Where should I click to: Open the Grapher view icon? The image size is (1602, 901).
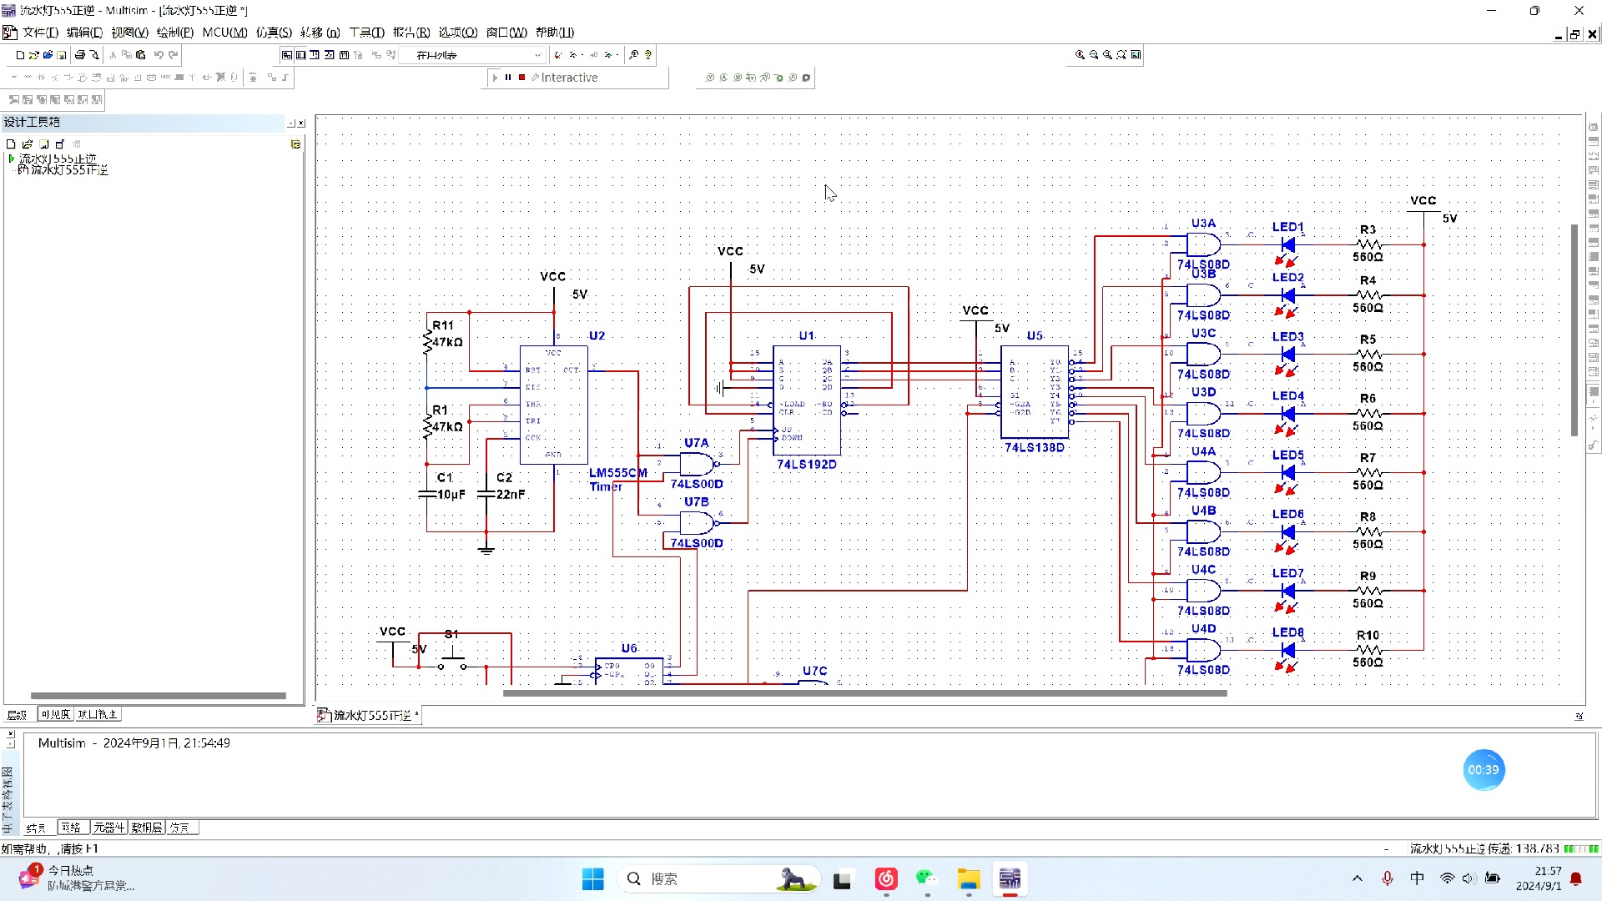tap(330, 55)
